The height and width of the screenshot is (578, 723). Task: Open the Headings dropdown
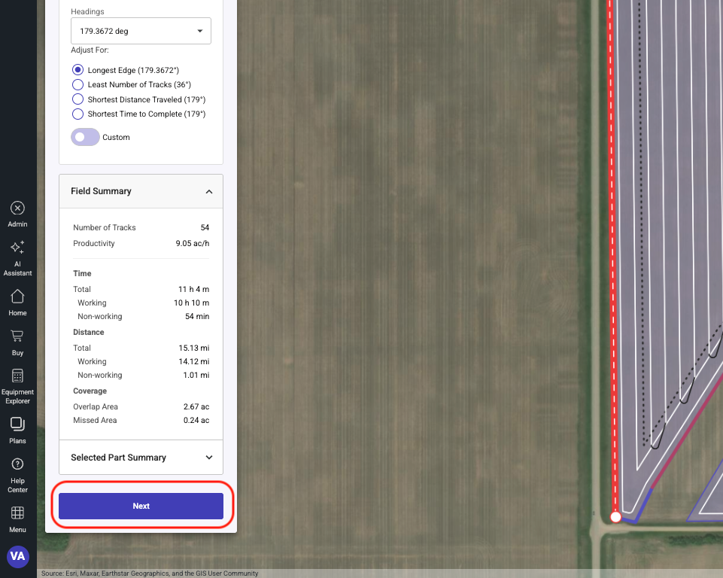(141, 32)
